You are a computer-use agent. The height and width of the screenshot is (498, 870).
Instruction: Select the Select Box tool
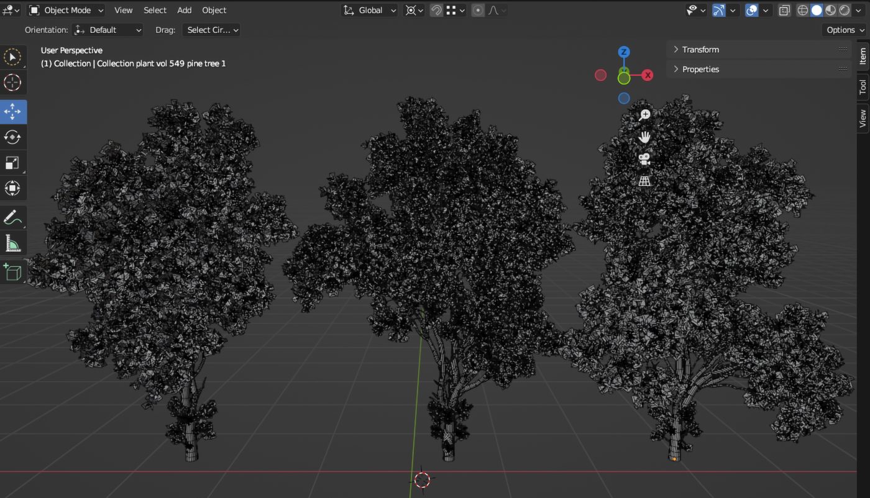[x=12, y=57]
